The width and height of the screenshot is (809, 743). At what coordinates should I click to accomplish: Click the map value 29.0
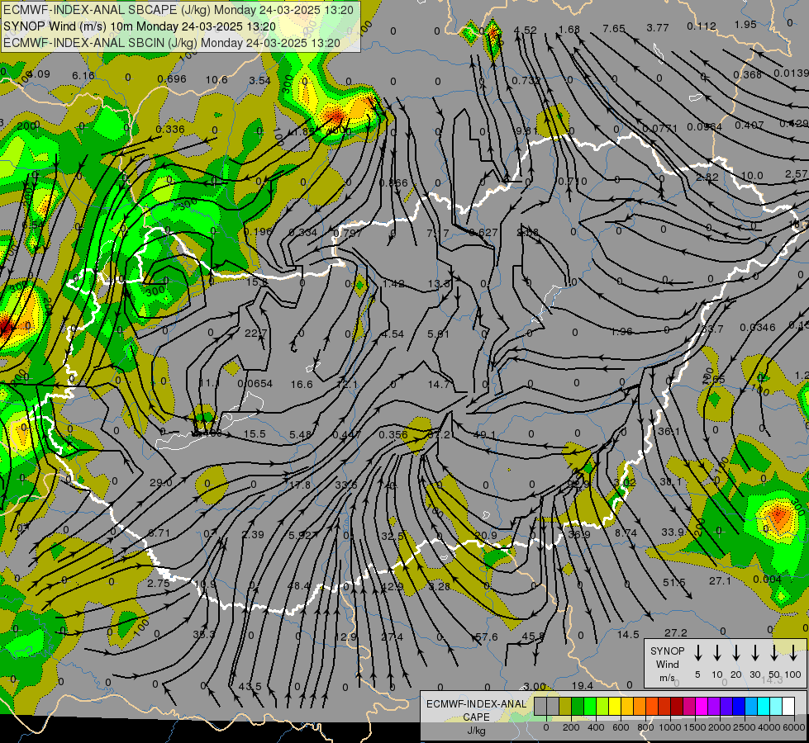point(161,483)
